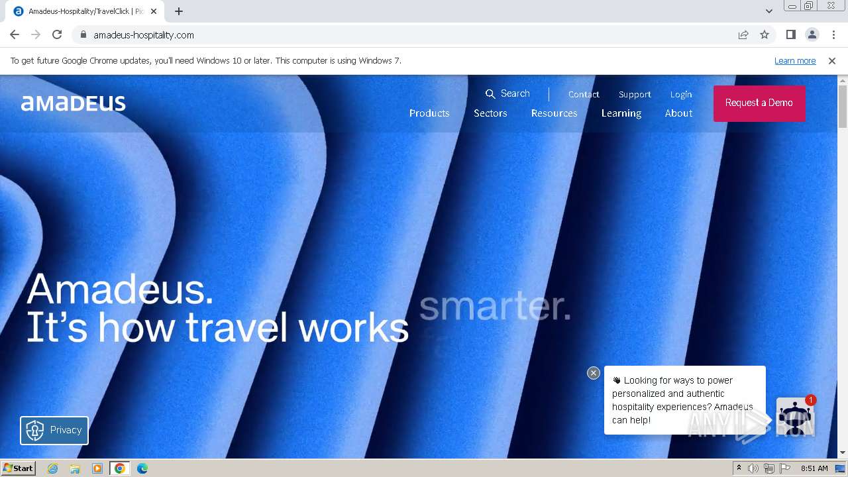Screen dimensions: 848x477
Task: Open Windows Media Player from taskbar
Action: tap(97, 468)
